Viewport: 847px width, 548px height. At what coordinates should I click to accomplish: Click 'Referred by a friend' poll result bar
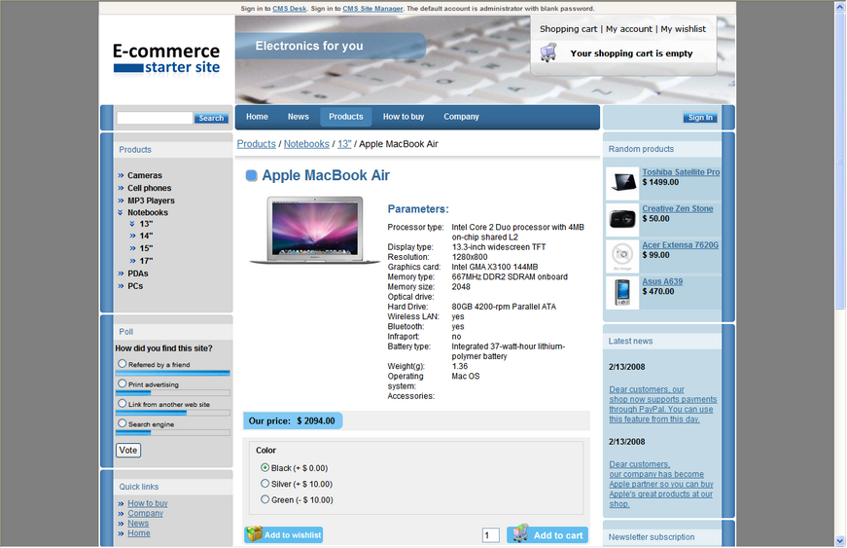click(x=173, y=373)
